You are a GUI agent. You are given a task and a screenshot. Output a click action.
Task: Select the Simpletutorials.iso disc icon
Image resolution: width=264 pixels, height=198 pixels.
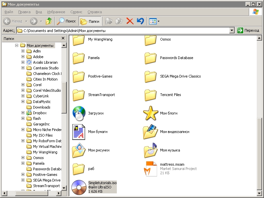coord(79,187)
